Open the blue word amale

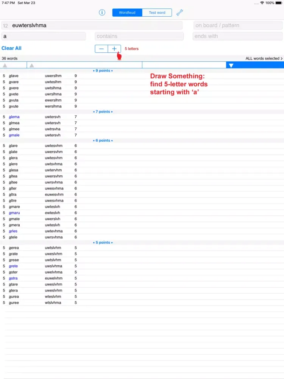tap(14, 135)
